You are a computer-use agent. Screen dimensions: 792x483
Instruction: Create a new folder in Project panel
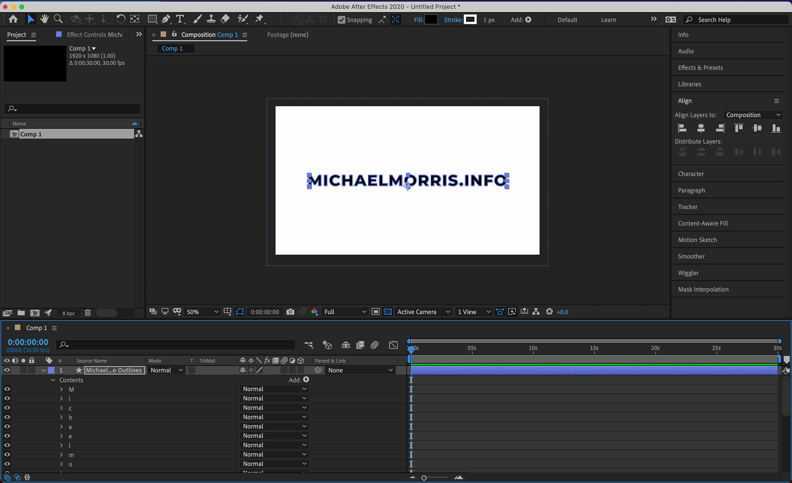click(21, 313)
